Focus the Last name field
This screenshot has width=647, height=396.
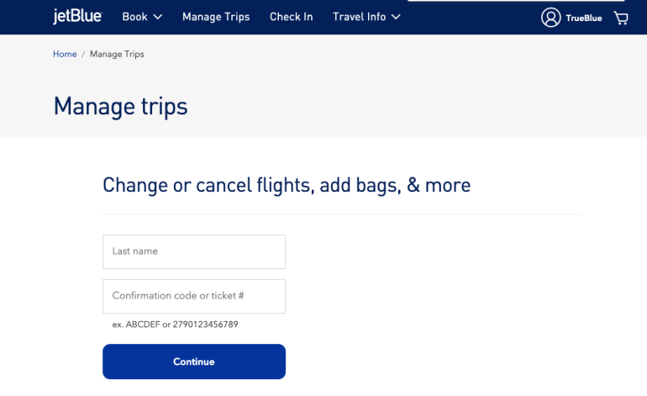[x=194, y=251]
